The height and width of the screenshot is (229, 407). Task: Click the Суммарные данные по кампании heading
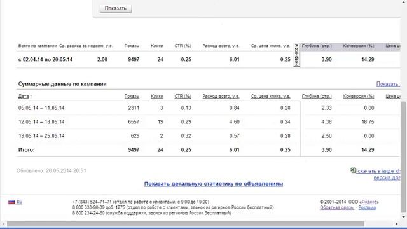click(x=62, y=84)
